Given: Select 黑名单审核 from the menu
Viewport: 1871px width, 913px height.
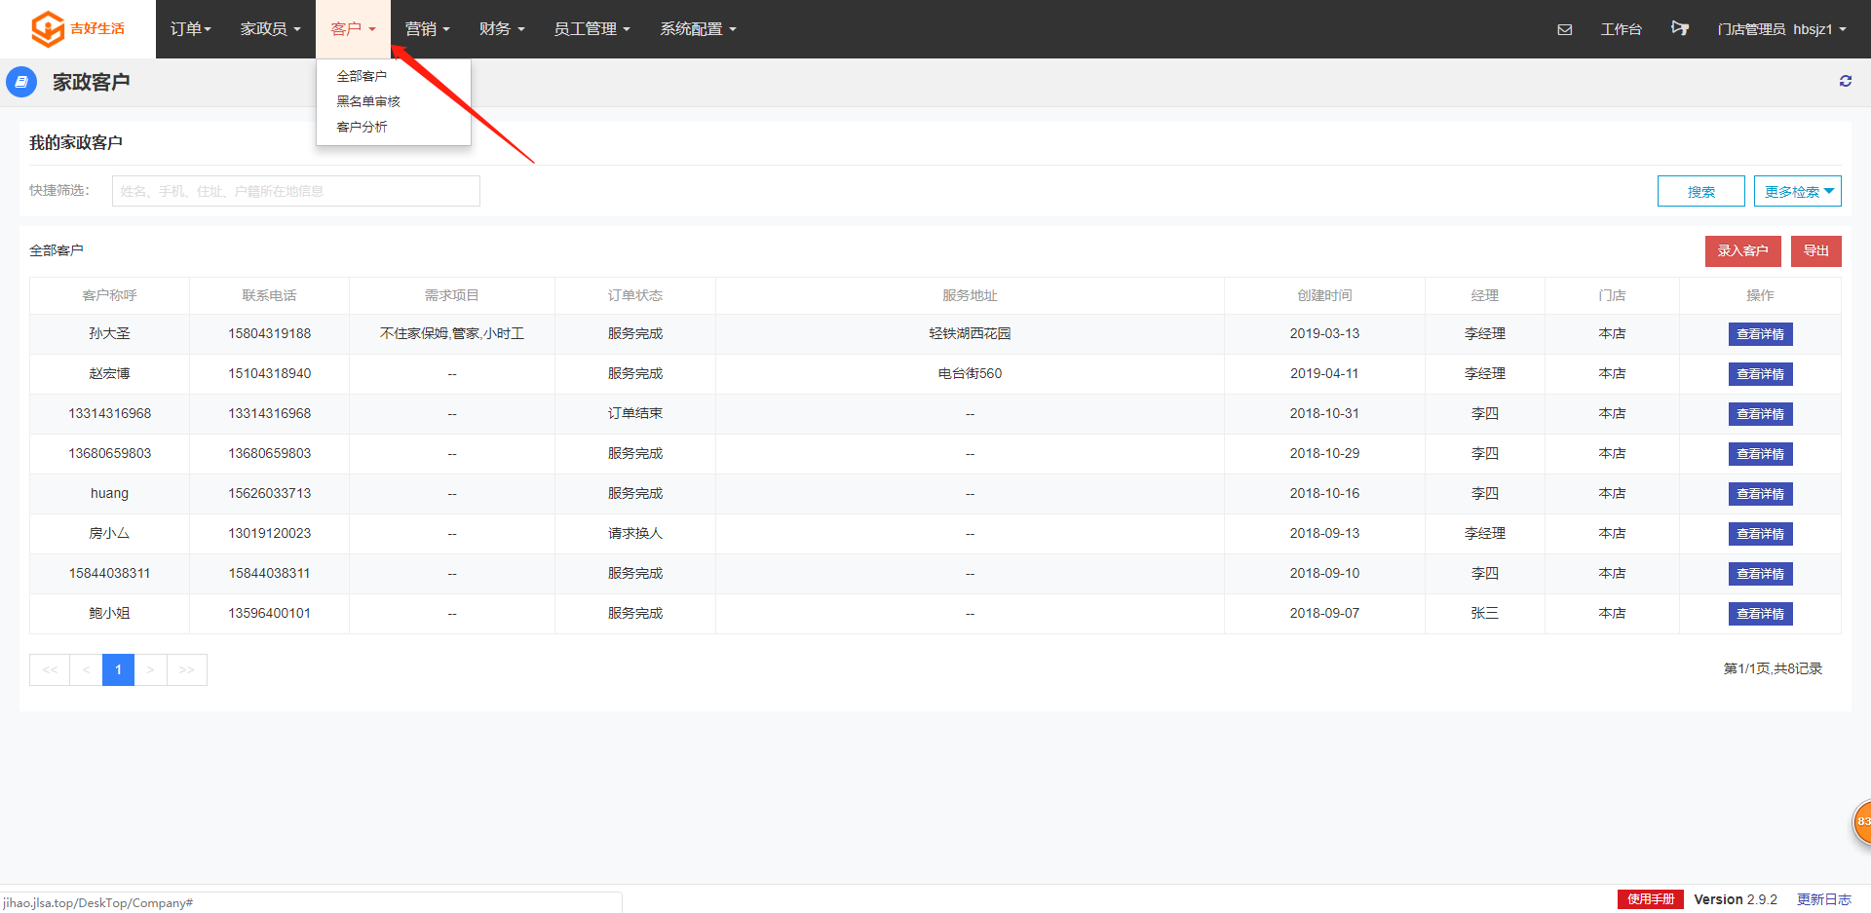Looking at the screenshot, I should tap(368, 101).
